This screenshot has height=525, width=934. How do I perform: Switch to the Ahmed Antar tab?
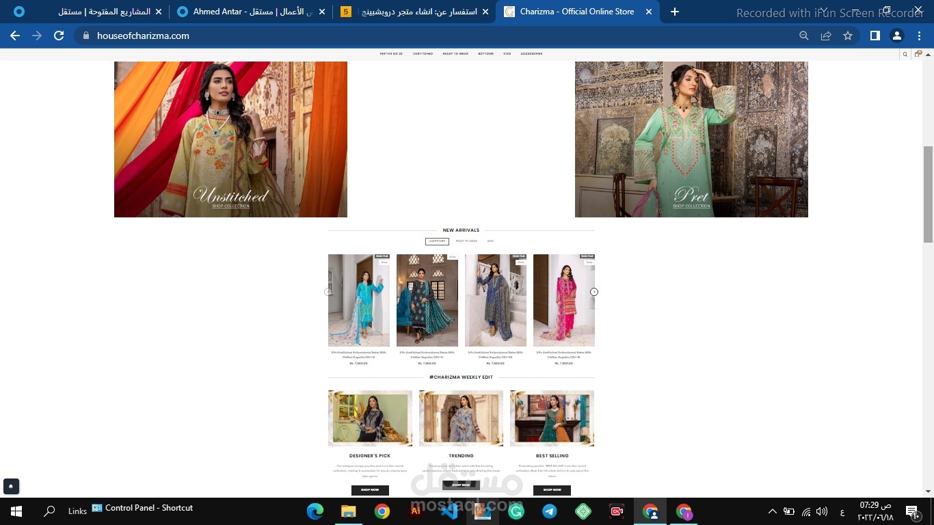click(x=252, y=12)
